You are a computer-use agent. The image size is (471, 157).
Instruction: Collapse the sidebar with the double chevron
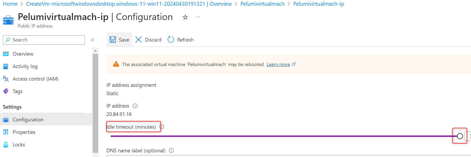[92, 40]
